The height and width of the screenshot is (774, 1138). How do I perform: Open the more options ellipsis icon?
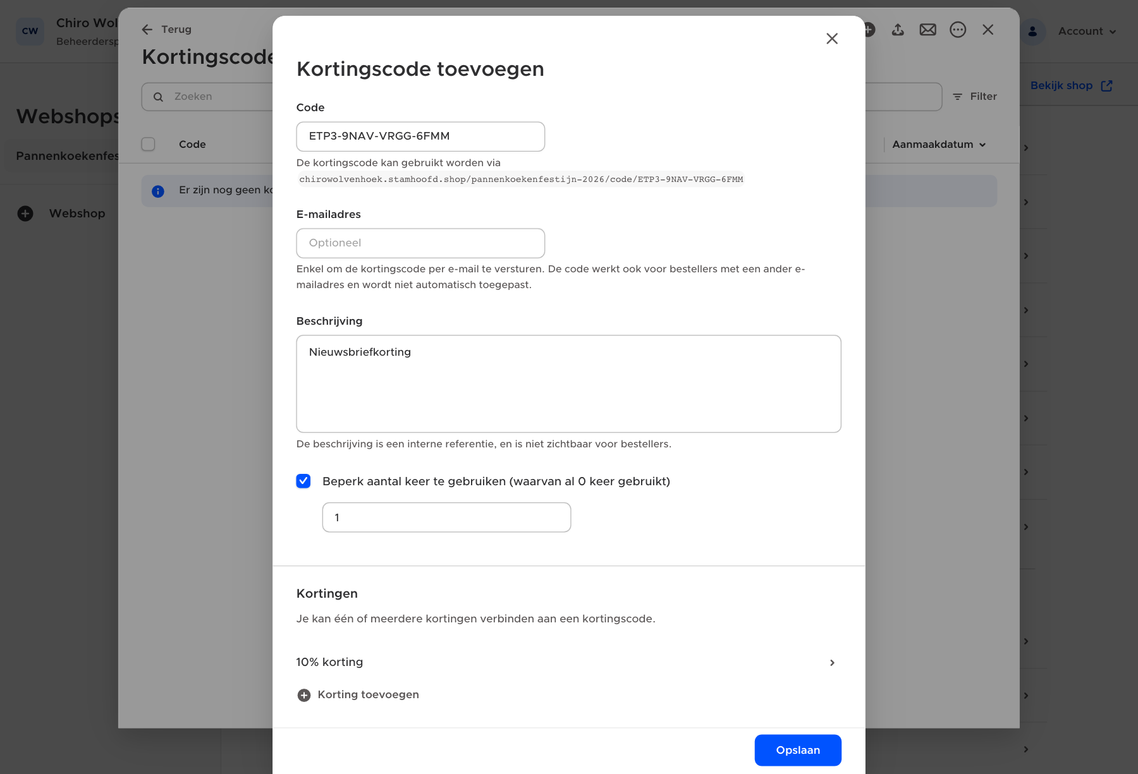coord(958,30)
